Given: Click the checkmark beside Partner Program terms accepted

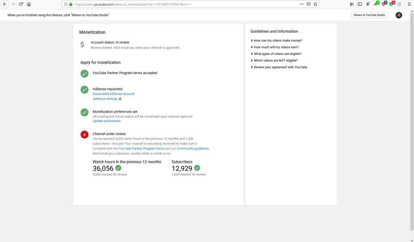Looking at the screenshot, I should point(85,74).
